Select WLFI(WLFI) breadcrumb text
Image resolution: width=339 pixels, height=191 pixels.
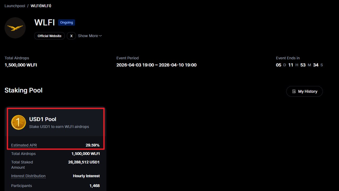coord(41,6)
